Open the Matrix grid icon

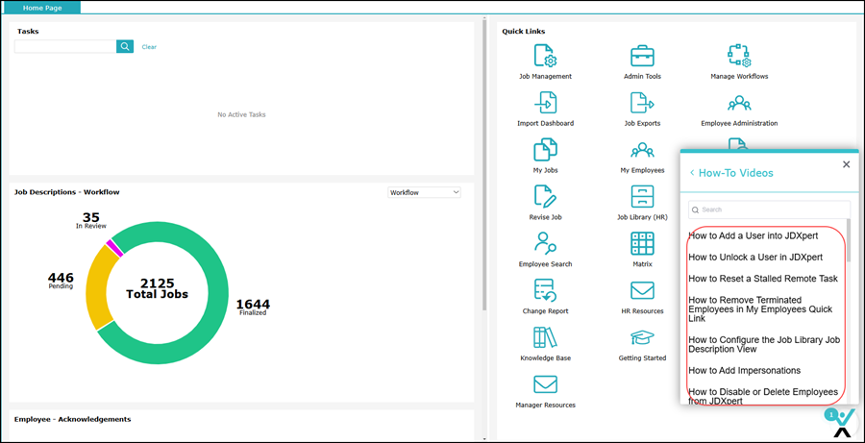pos(642,243)
